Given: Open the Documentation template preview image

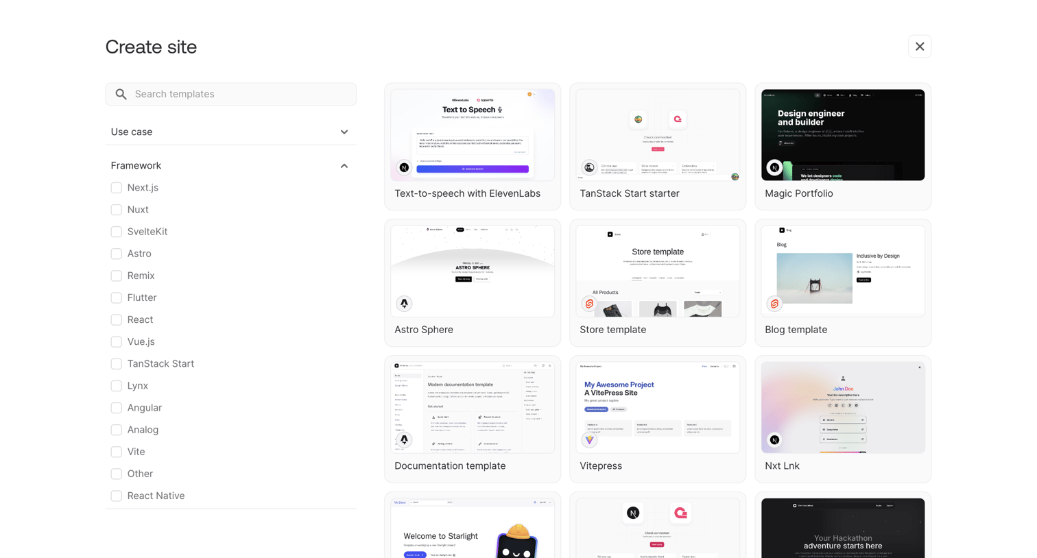Looking at the screenshot, I should pyautogui.click(x=473, y=407).
